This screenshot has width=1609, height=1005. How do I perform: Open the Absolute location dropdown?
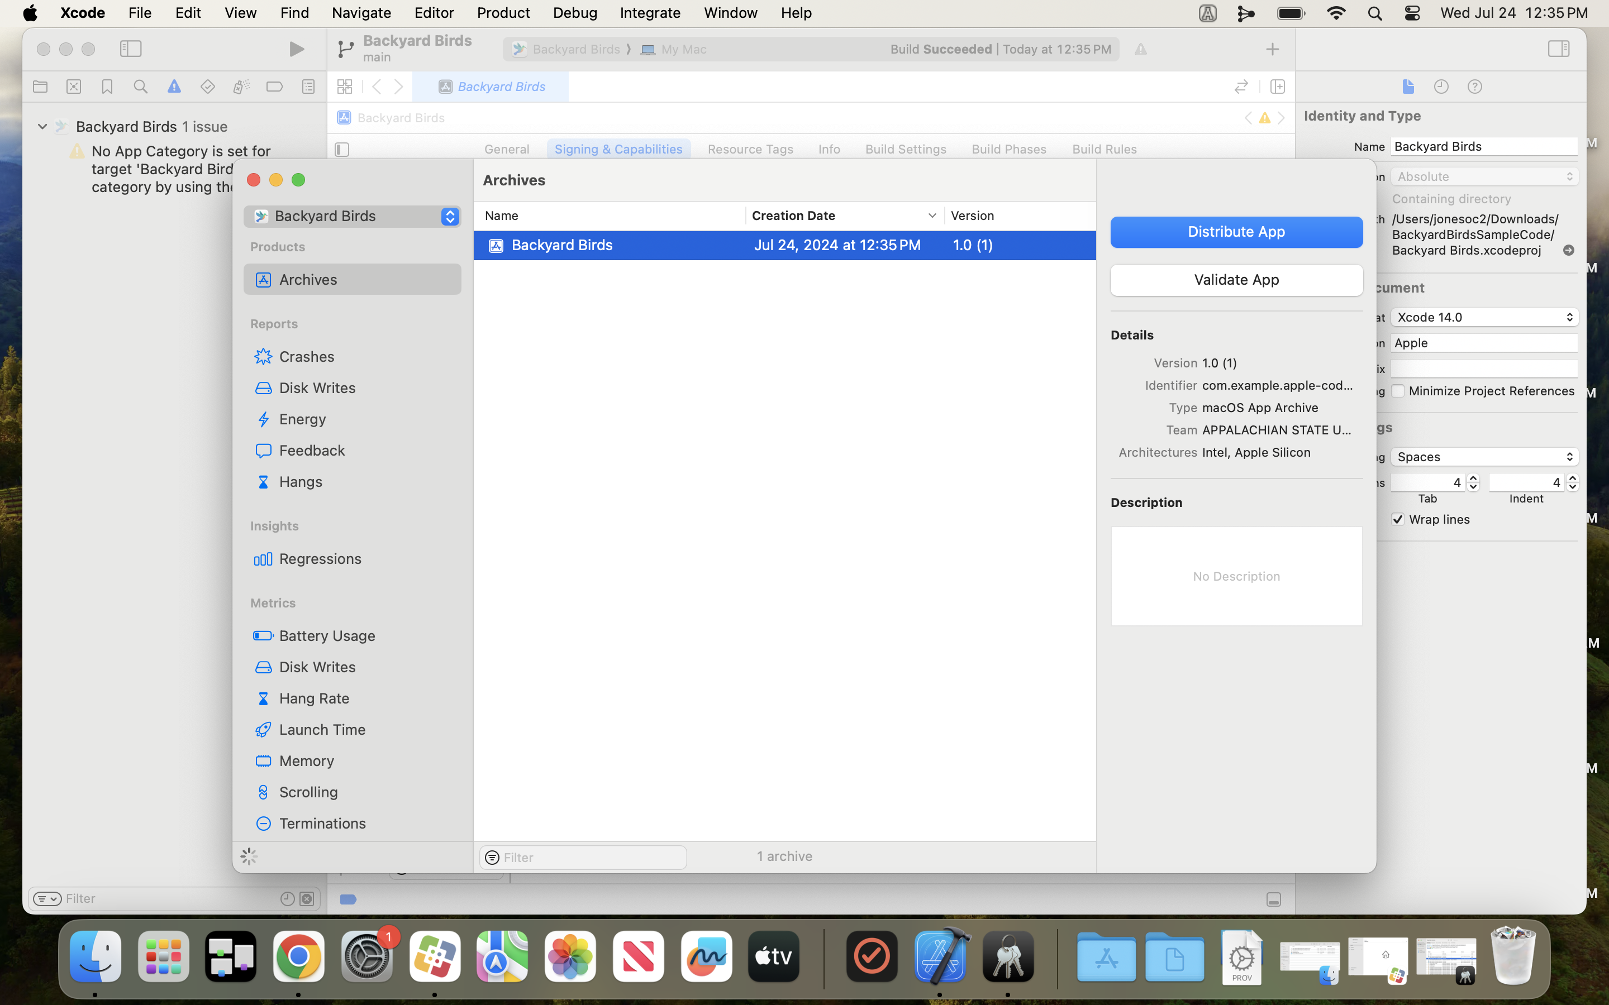[1484, 177]
